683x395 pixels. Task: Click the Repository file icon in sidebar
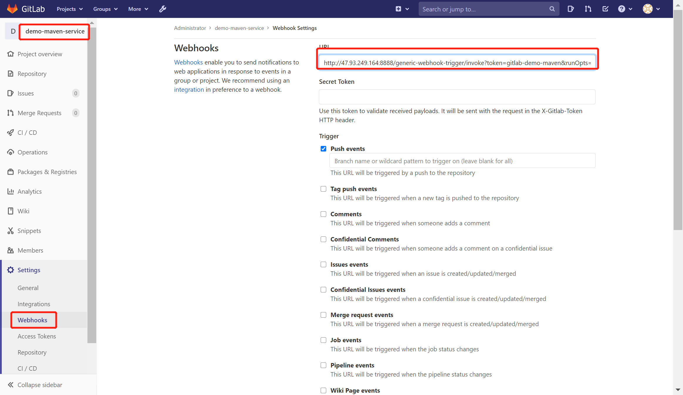point(11,74)
